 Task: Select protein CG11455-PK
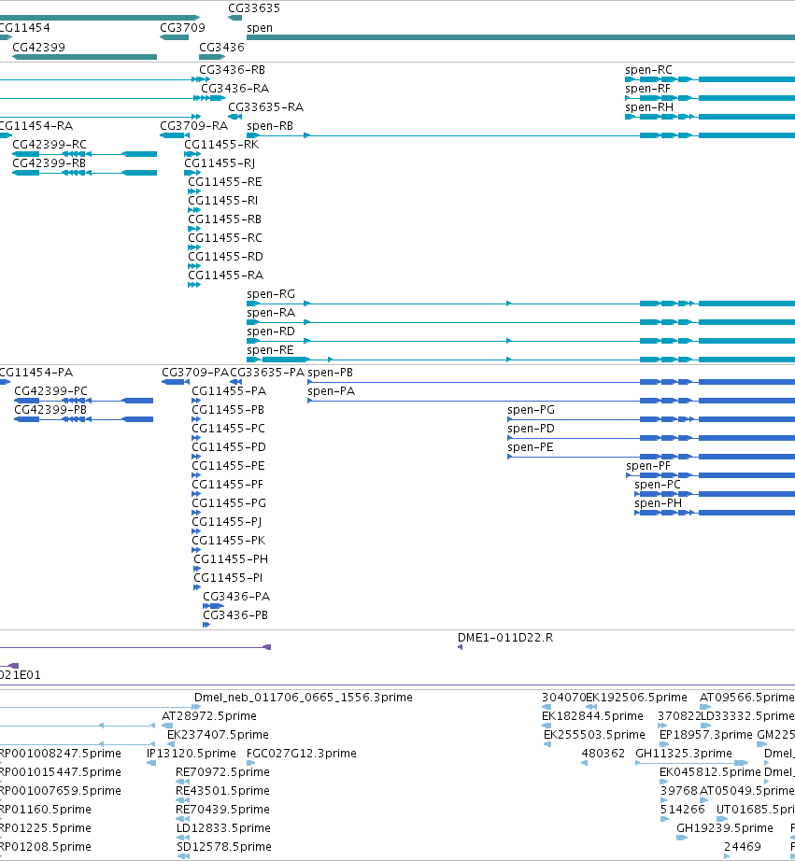pyautogui.click(x=229, y=541)
